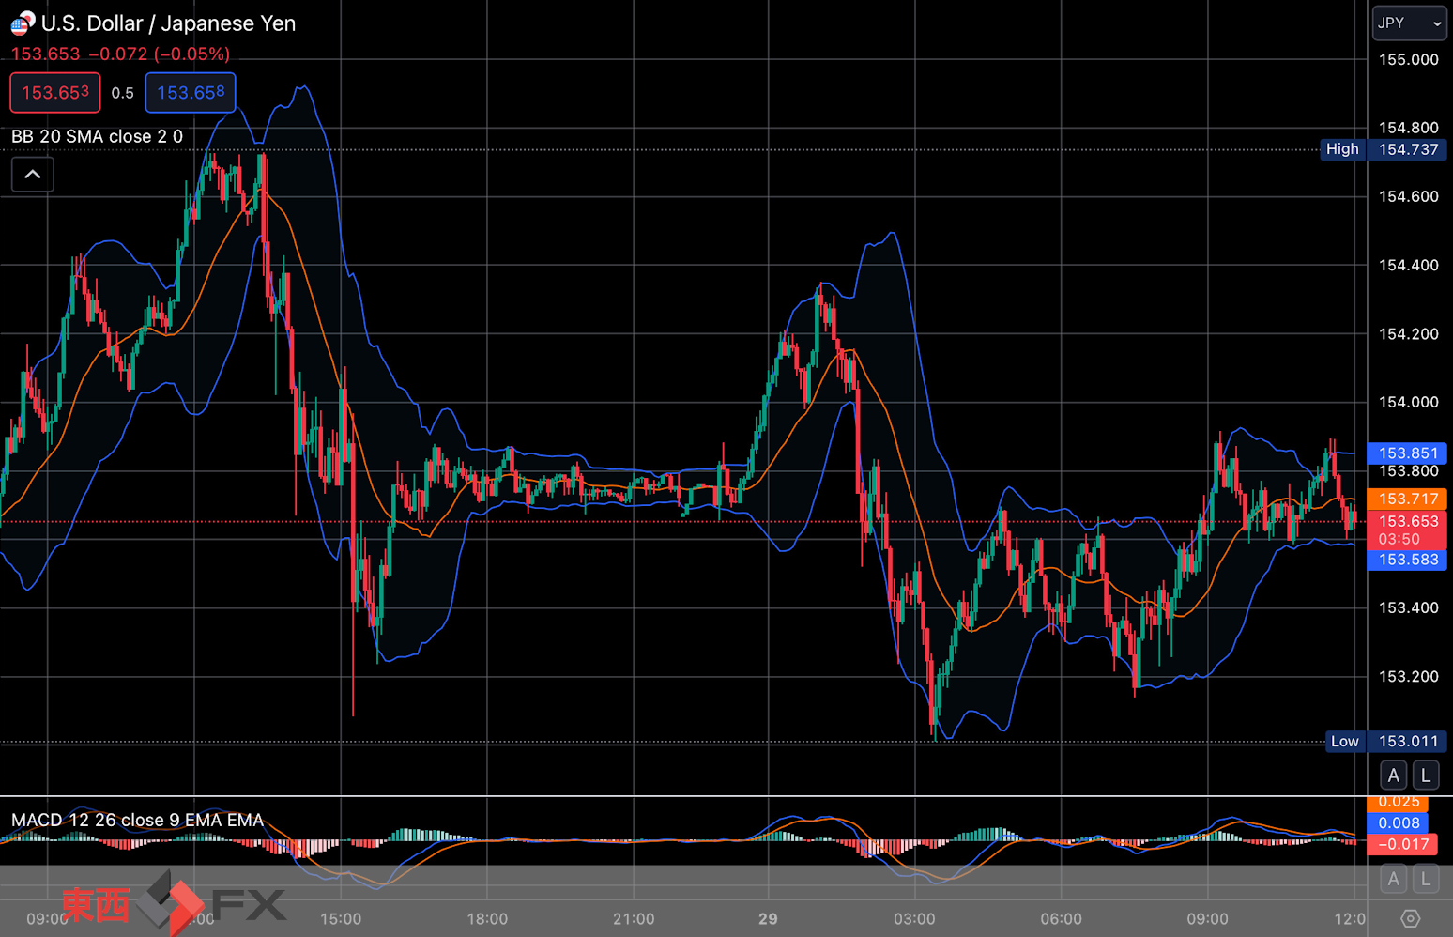Click the U.S. Dollar / Japanese Yen title

tap(168, 23)
